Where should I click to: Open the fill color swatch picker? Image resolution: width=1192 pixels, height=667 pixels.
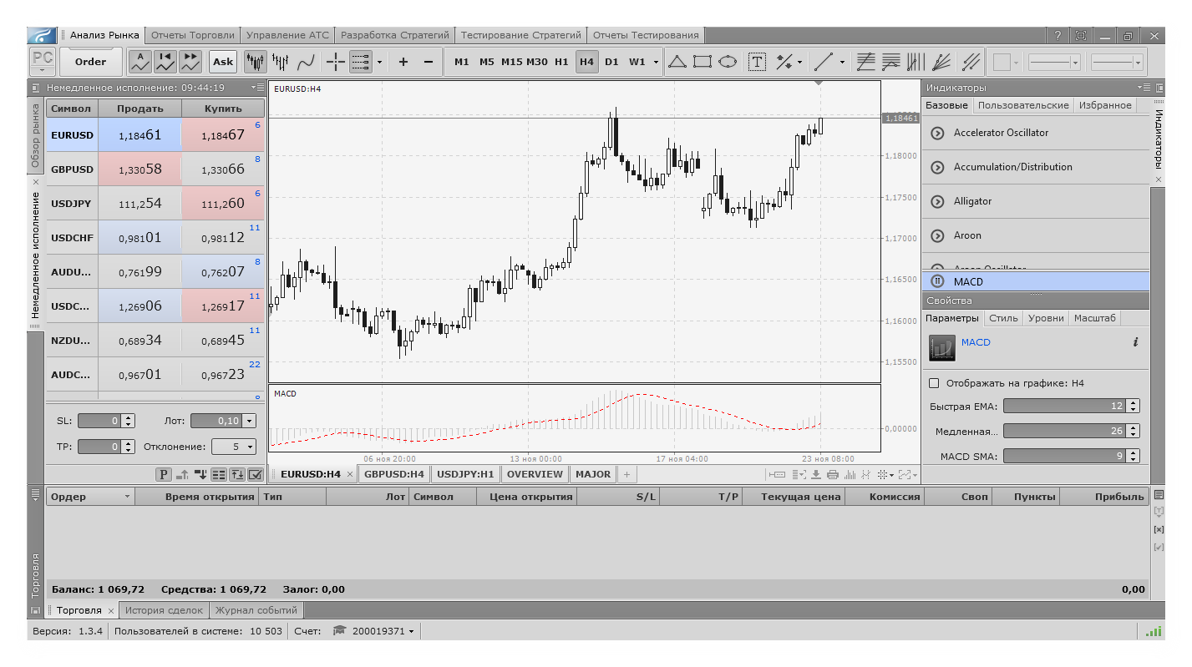click(x=1002, y=61)
